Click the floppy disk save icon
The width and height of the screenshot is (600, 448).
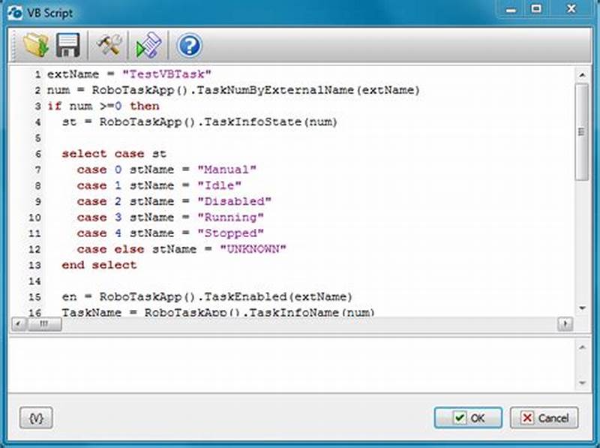click(68, 45)
